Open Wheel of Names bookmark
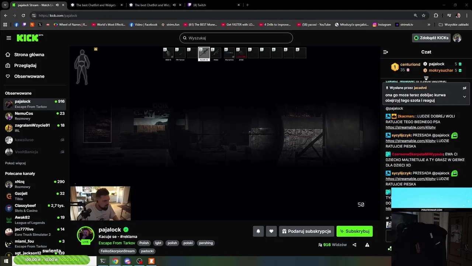 (70, 25)
